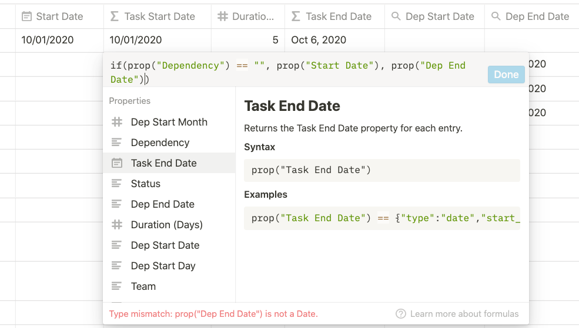Select Dep Start Month property

pyautogui.click(x=169, y=122)
